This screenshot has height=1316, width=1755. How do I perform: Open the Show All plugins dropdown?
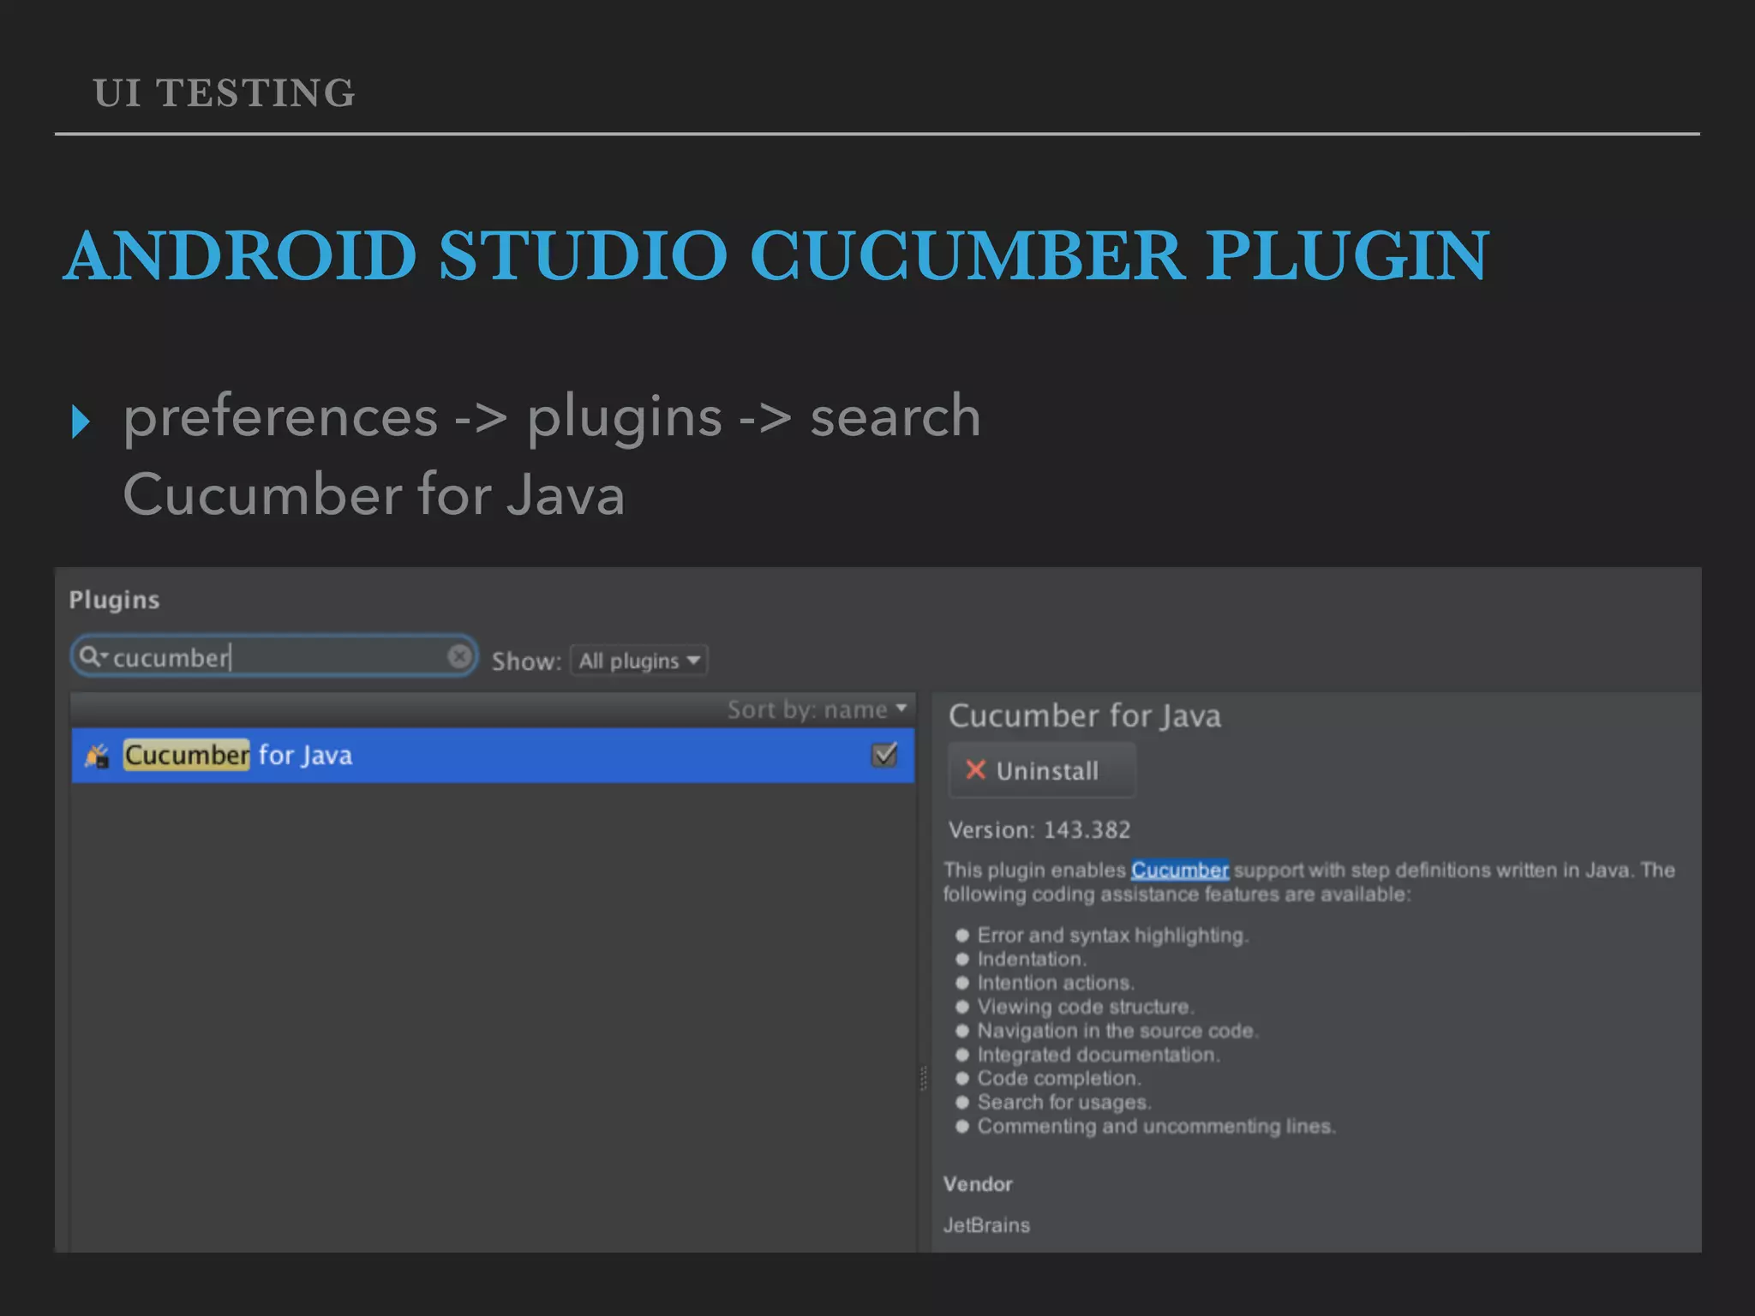click(639, 661)
